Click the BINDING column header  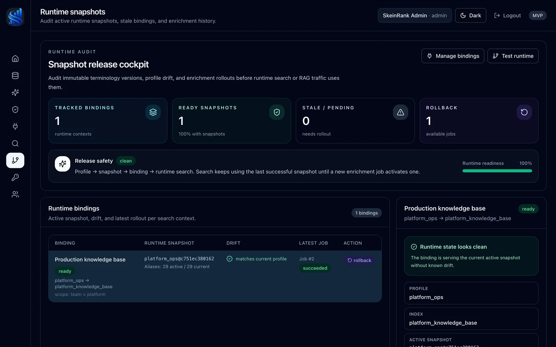(x=65, y=243)
